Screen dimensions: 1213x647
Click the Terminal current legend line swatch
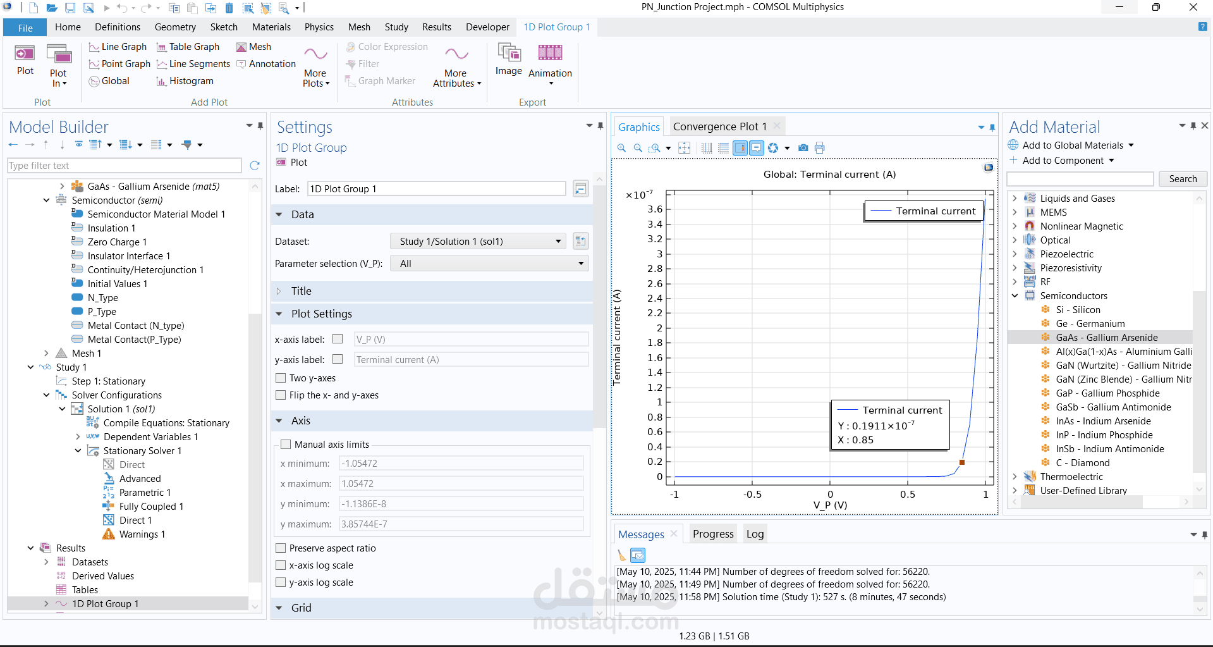pos(881,211)
